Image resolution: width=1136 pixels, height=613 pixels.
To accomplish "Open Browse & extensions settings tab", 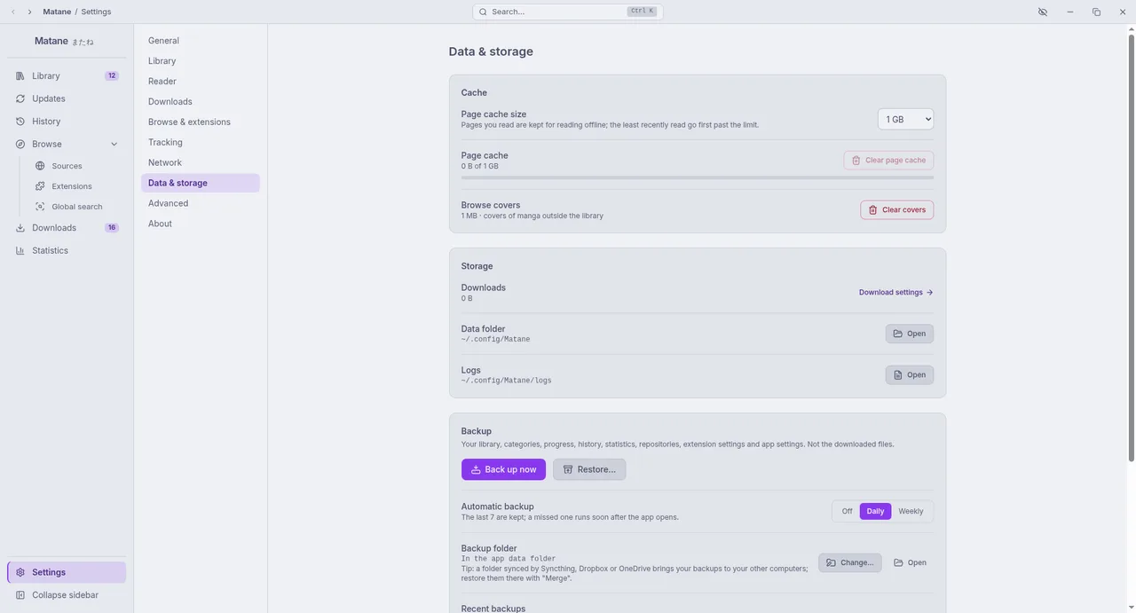I will [x=201, y=122].
